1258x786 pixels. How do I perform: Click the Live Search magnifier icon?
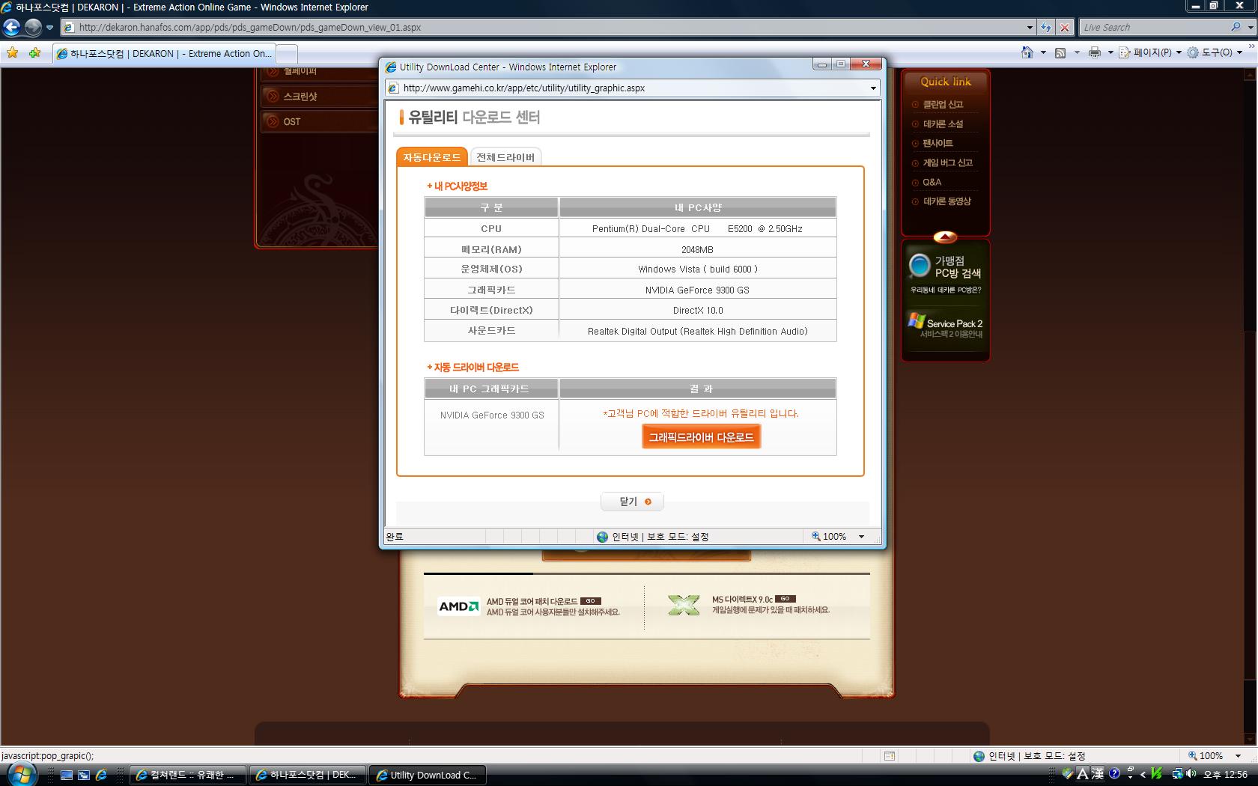[x=1235, y=28]
